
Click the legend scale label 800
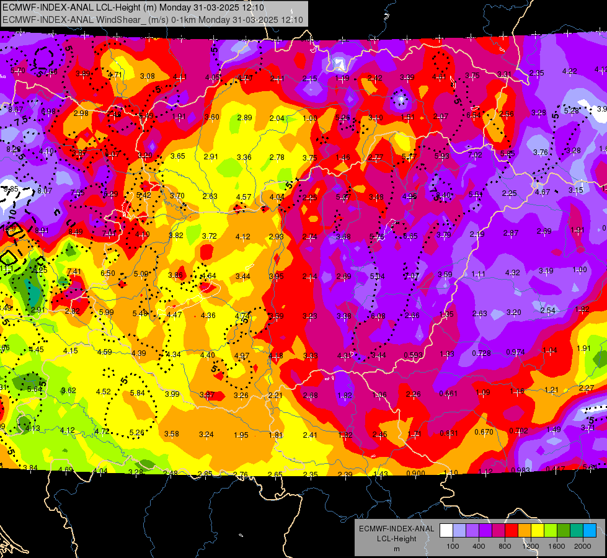[x=505, y=546]
